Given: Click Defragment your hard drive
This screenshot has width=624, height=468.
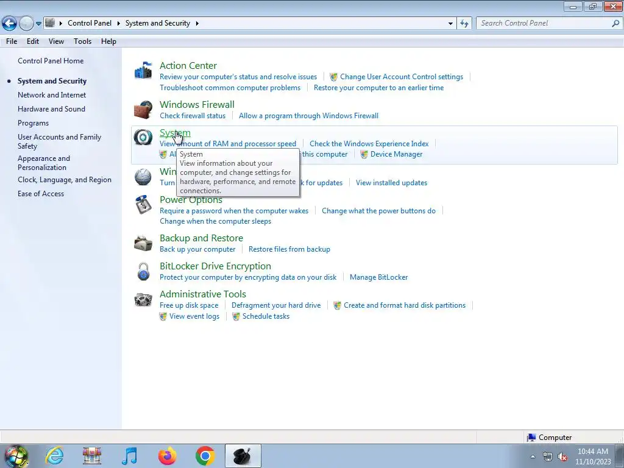Looking at the screenshot, I should coord(276,305).
